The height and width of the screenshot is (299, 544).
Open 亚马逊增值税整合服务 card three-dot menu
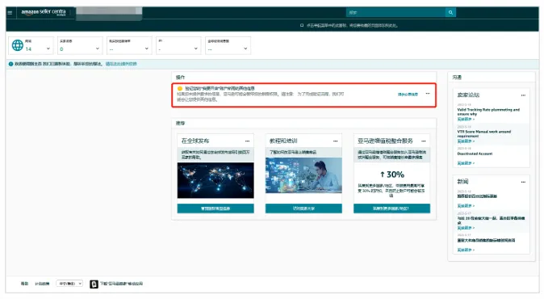coord(424,141)
